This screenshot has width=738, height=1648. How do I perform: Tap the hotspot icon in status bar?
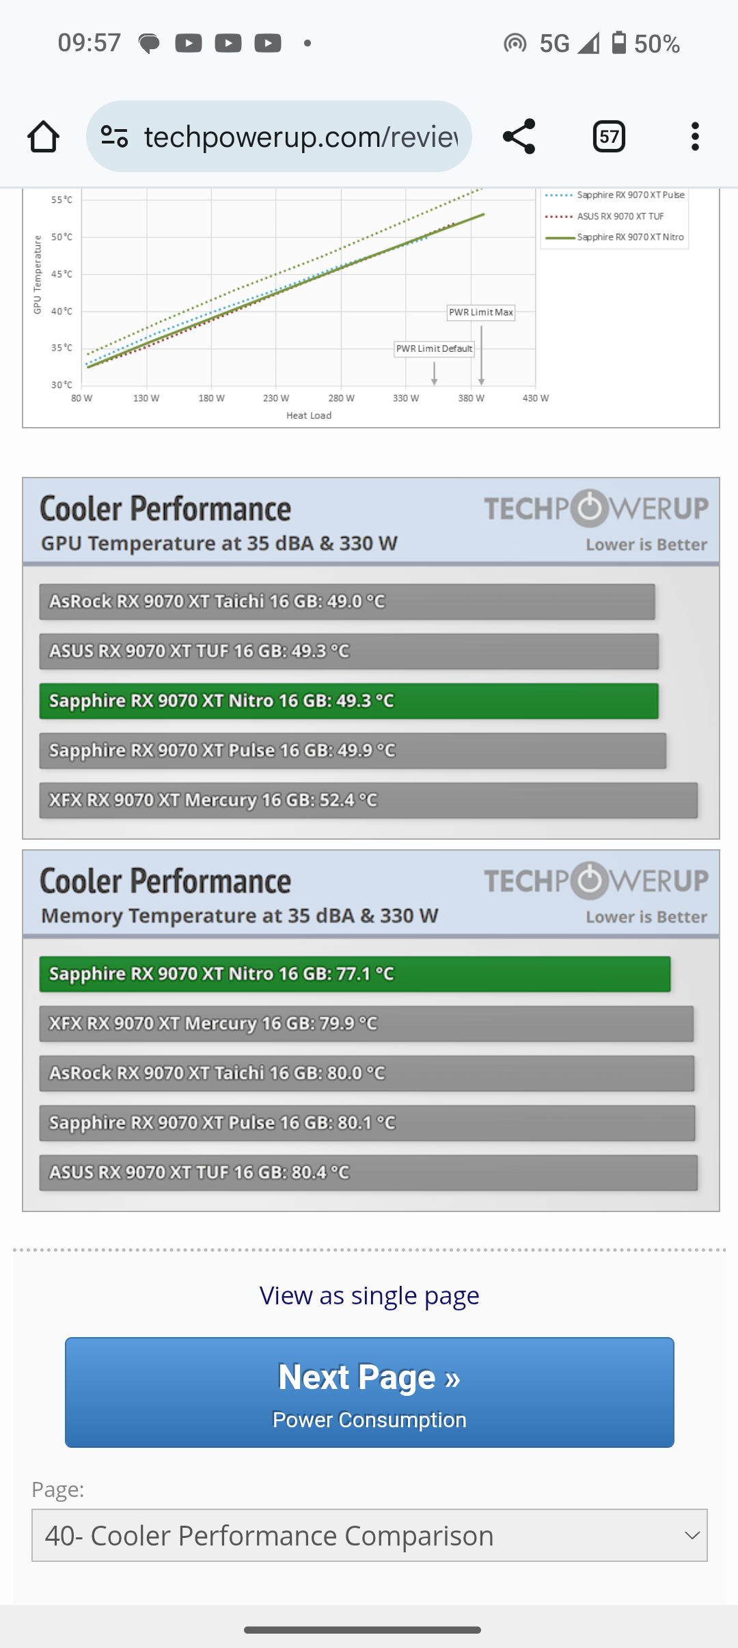tap(515, 44)
